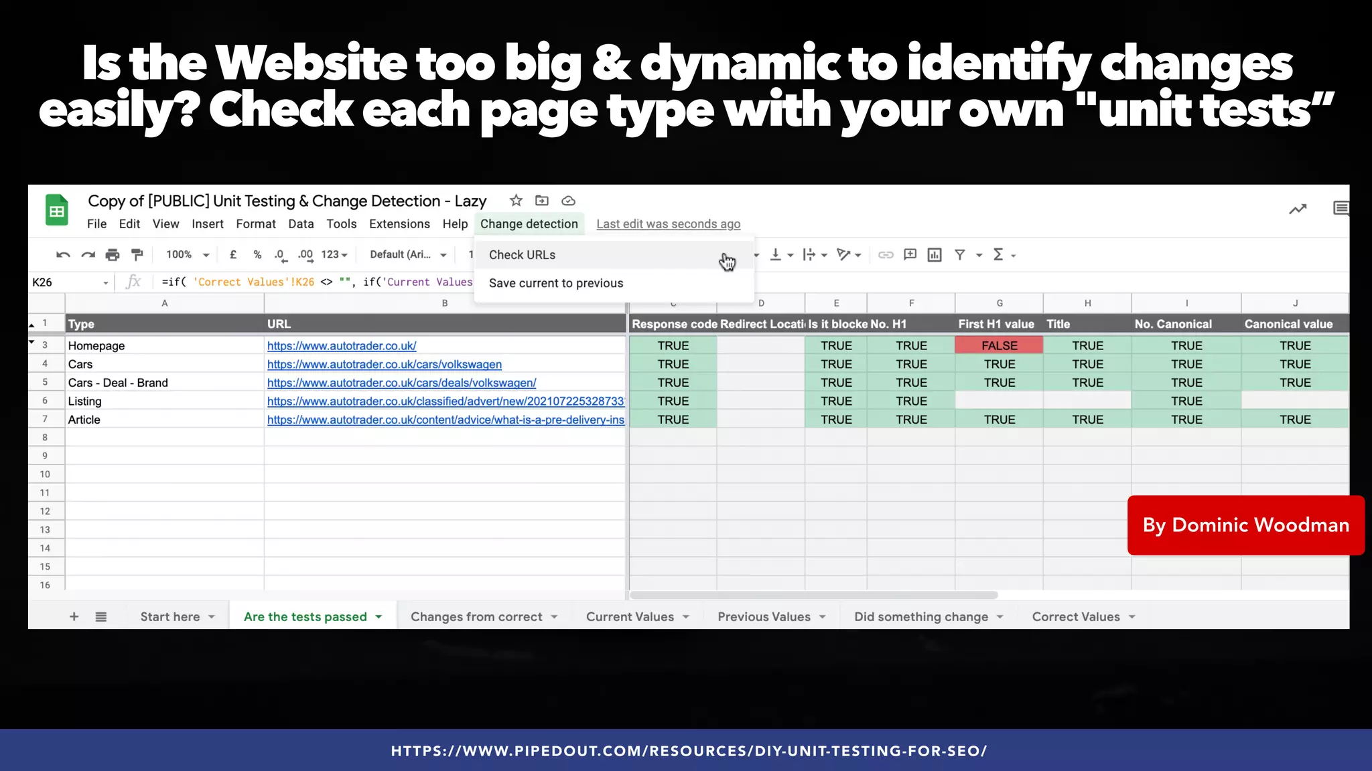The image size is (1372, 771).
Task: Open the cars/volkswagen URL link
Action: [385, 364]
